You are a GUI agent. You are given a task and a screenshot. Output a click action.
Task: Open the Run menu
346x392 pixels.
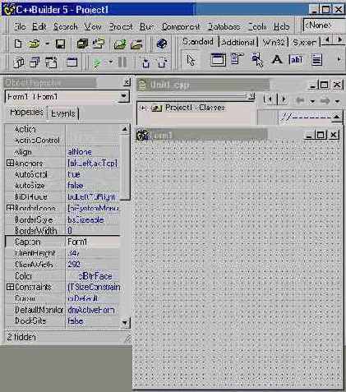pyautogui.click(x=146, y=26)
